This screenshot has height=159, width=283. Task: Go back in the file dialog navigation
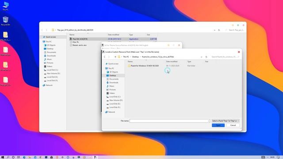coord(104,57)
